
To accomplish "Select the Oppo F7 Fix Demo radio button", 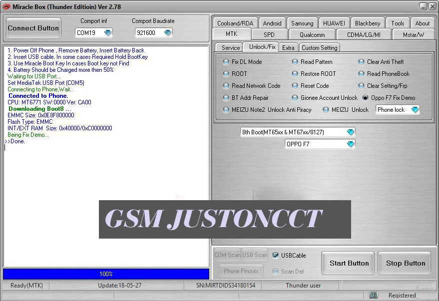I will point(365,98).
